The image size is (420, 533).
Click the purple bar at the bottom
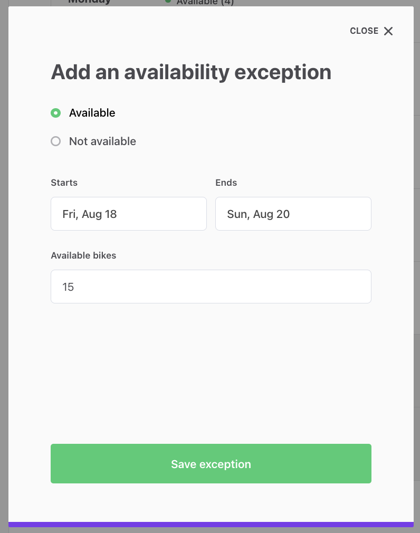[210, 526]
